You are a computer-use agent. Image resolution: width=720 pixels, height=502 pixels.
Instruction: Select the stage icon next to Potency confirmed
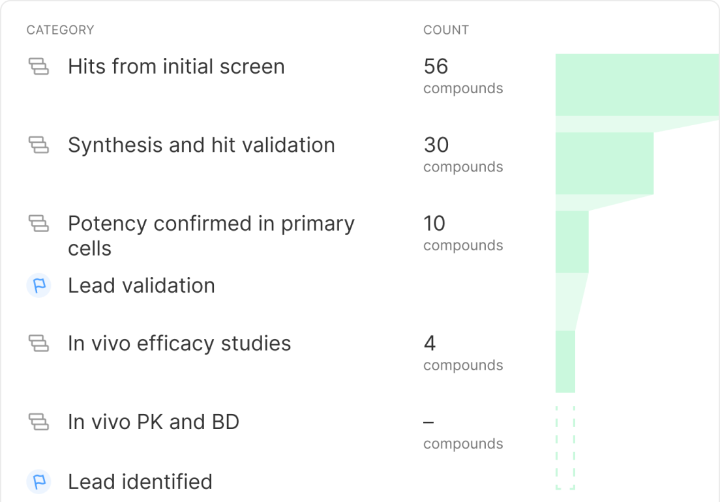[x=38, y=224]
